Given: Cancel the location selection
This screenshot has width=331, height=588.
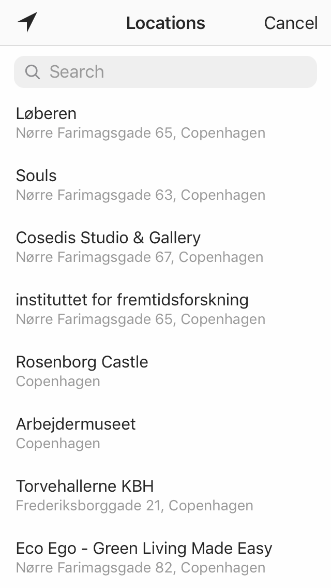Looking at the screenshot, I should [x=291, y=23].
